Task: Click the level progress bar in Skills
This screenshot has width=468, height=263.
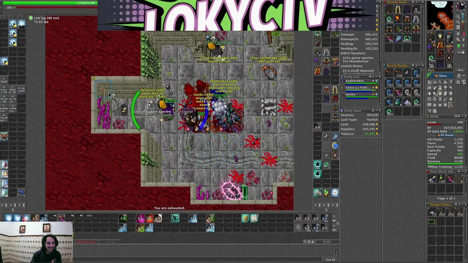Action: tap(445, 125)
